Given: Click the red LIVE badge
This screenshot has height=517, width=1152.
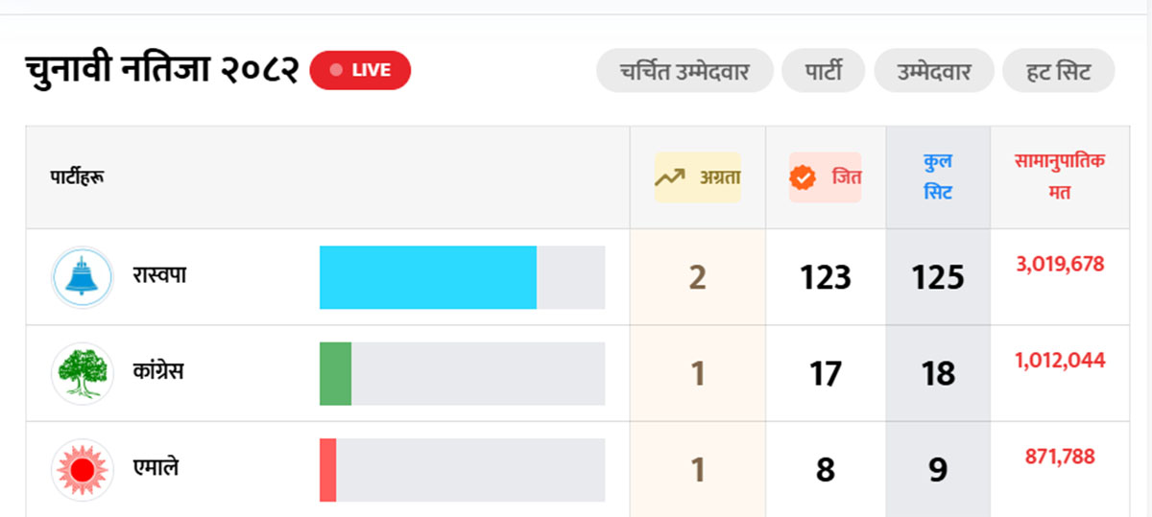Looking at the screenshot, I should [x=360, y=70].
